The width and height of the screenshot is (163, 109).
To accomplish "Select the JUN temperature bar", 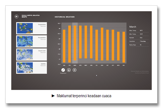I will [91, 42].
